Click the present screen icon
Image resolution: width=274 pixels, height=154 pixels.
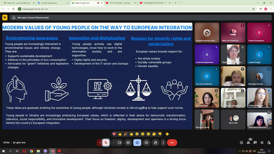click(x=146, y=143)
